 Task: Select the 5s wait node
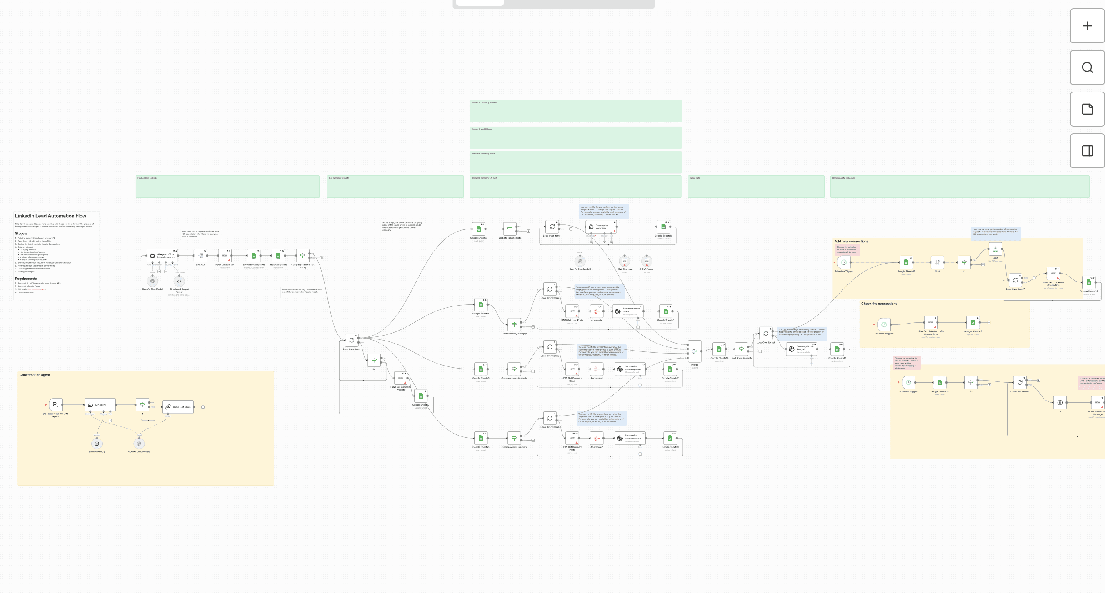1060,402
